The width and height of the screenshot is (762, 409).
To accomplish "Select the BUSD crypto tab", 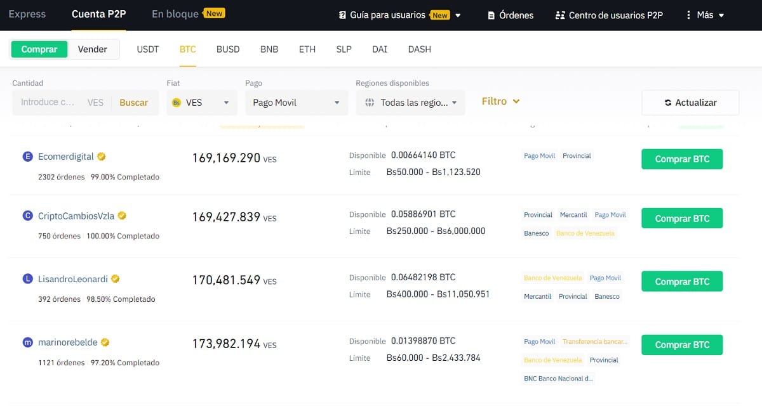I will [228, 49].
